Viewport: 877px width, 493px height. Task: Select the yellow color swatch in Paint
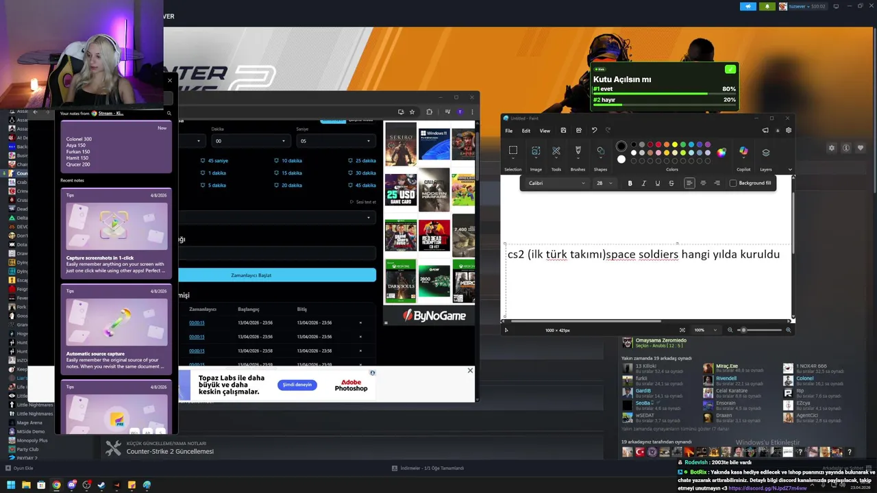pos(675,144)
